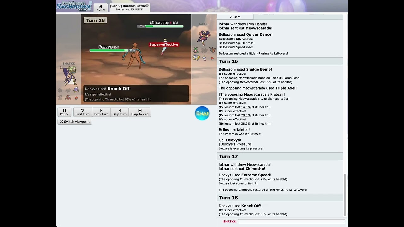Click the Deoxys HP bar
The image size is (404, 227).
(109, 50)
